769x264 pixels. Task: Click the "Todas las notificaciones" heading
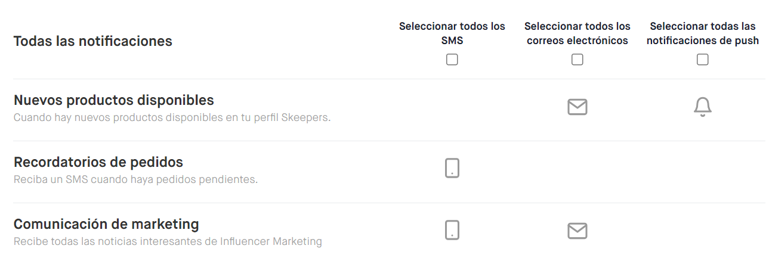(92, 41)
